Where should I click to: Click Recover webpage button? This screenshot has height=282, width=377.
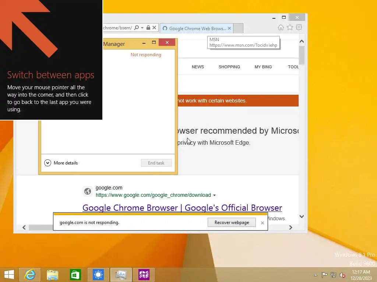(232, 222)
